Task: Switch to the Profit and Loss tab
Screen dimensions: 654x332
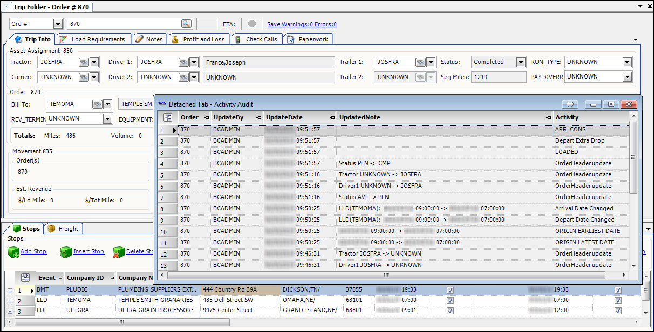Action: coord(199,39)
